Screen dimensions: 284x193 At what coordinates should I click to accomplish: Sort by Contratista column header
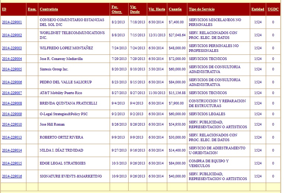point(49,9)
